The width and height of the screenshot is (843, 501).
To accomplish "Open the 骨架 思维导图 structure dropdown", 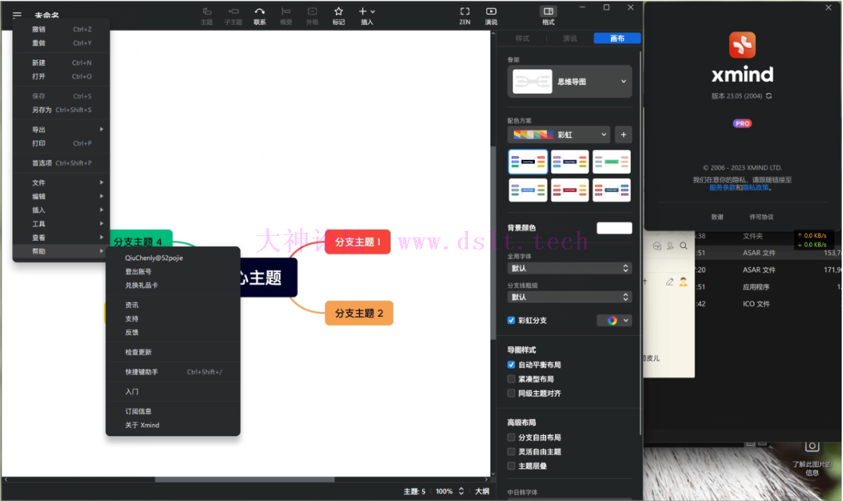I will pos(570,82).
